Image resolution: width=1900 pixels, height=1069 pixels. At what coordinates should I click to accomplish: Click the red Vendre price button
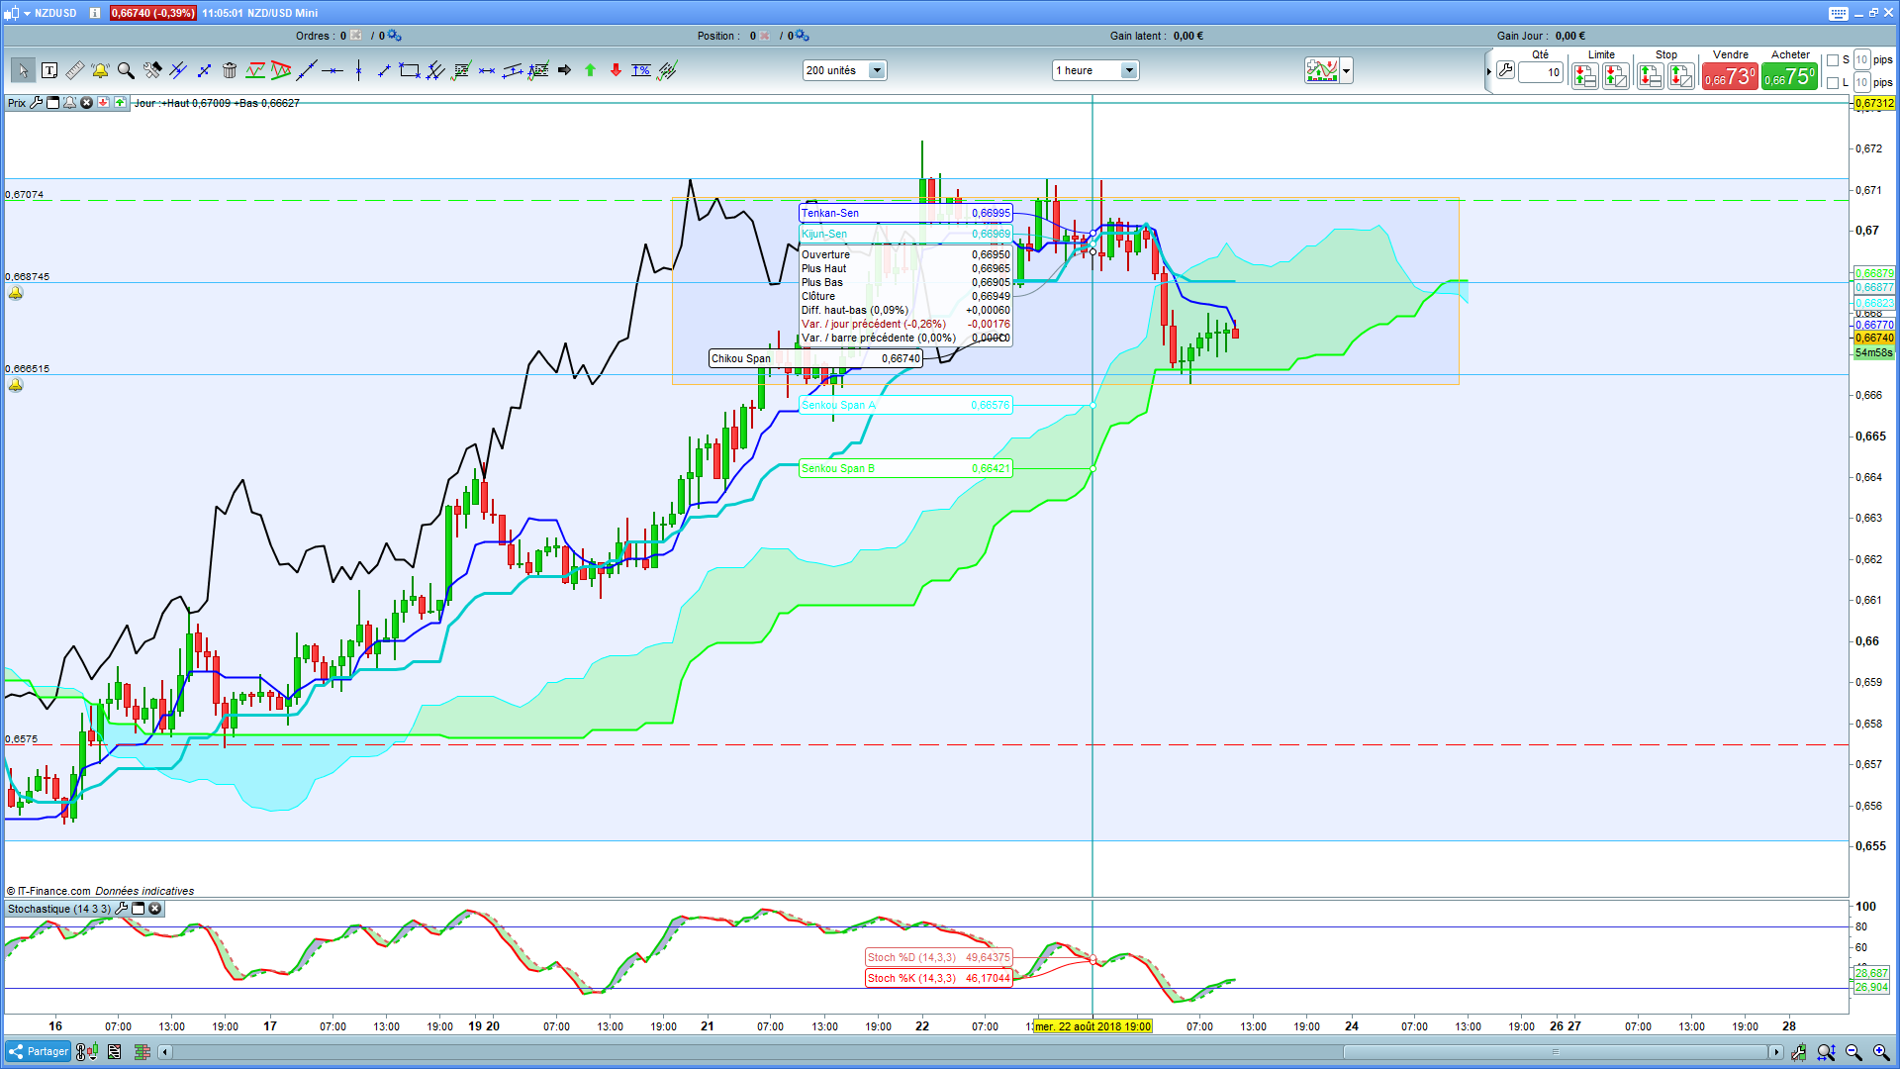1729,77
